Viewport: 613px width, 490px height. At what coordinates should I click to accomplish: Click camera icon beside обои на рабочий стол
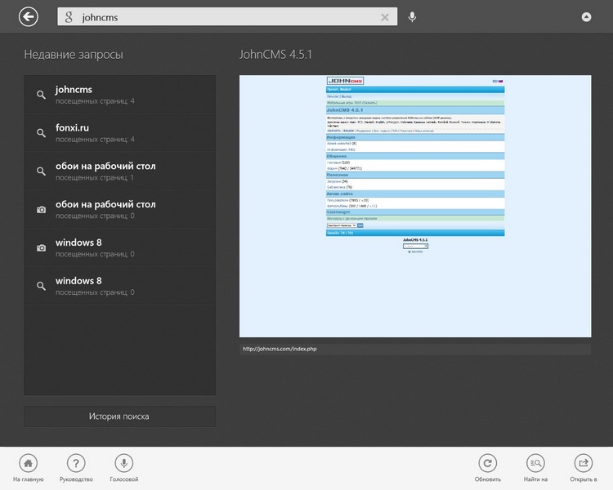(41, 210)
